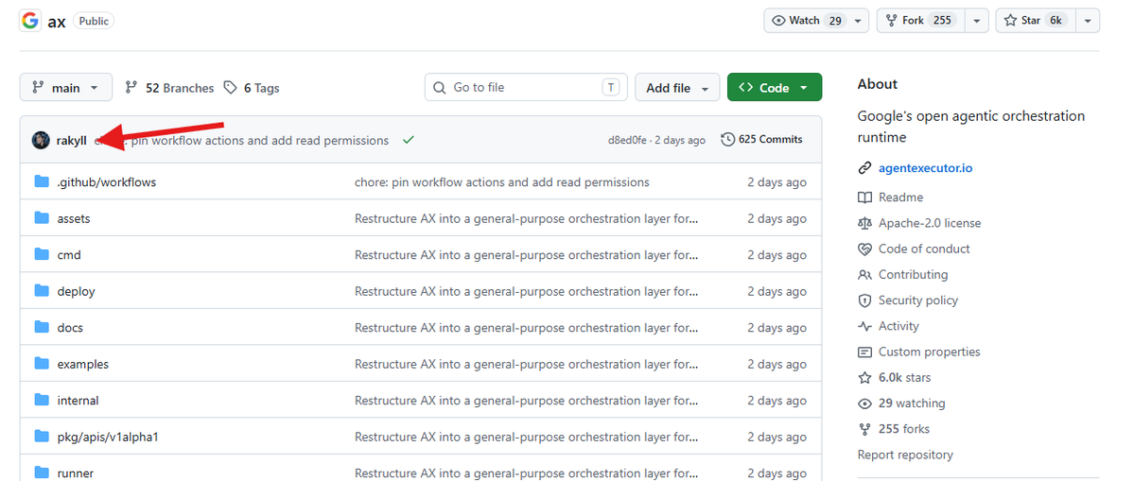1134x481 pixels.
Task: Click the Code of conduct heart icon
Action: [x=864, y=249]
